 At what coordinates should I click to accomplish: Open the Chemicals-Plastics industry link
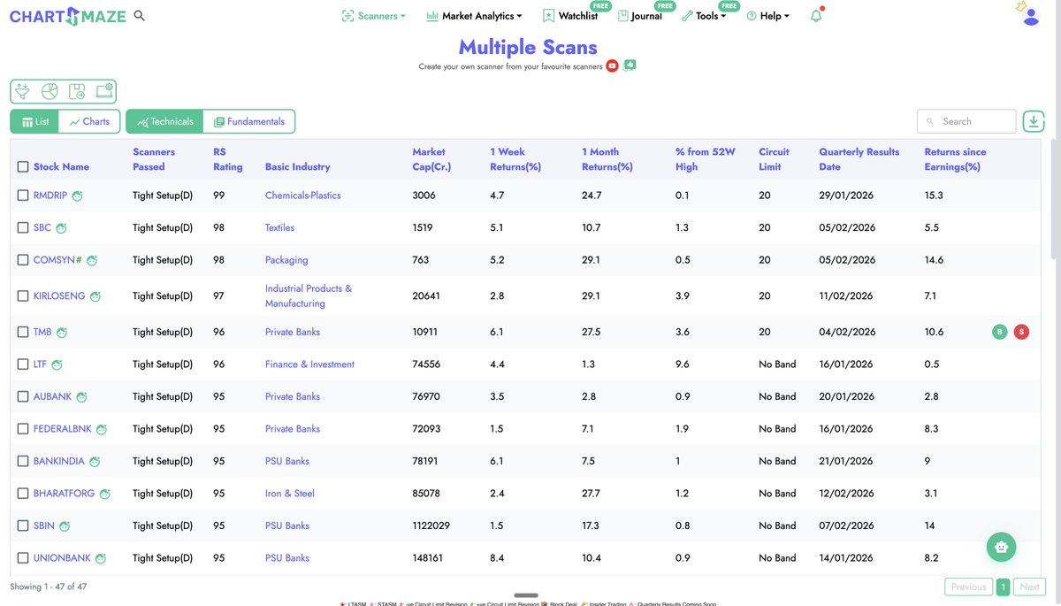coord(303,196)
